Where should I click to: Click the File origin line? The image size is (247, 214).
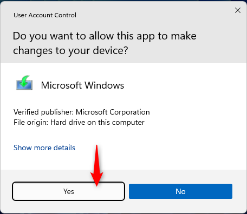coord(79,123)
